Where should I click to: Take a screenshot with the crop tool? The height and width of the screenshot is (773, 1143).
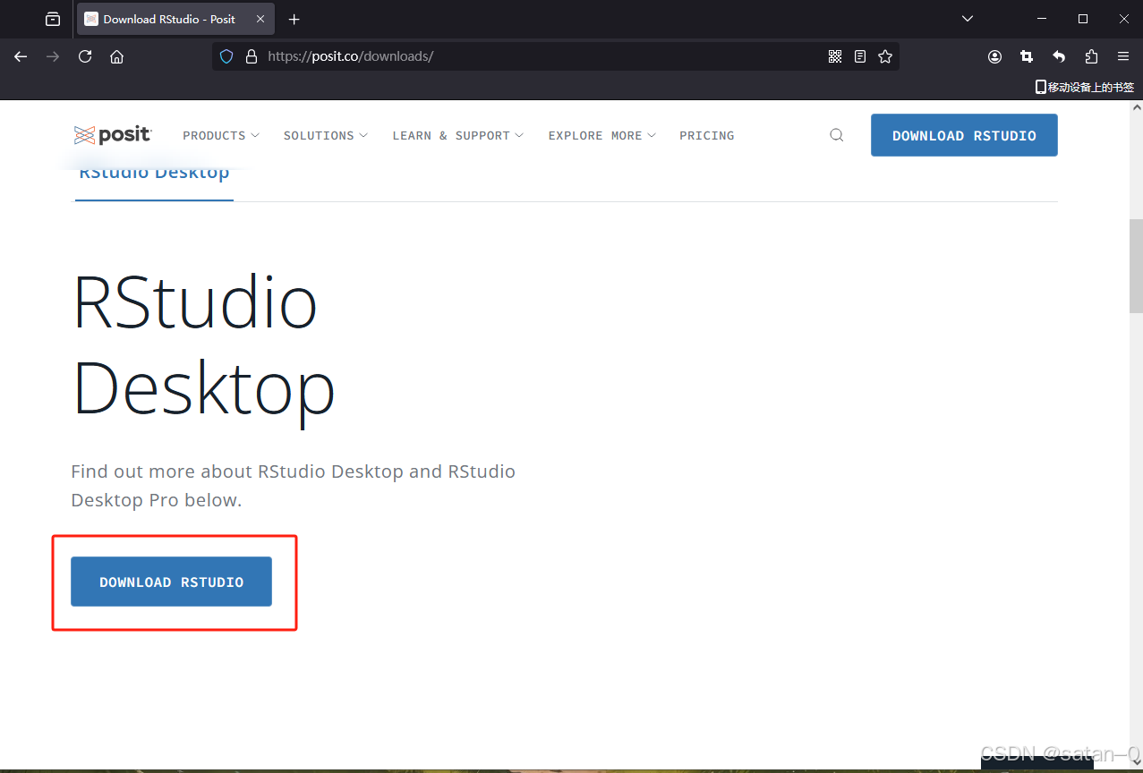pos(1027,56)
